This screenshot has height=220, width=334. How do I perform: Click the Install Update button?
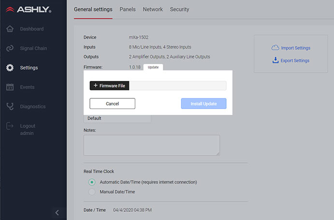click(203, 104)
